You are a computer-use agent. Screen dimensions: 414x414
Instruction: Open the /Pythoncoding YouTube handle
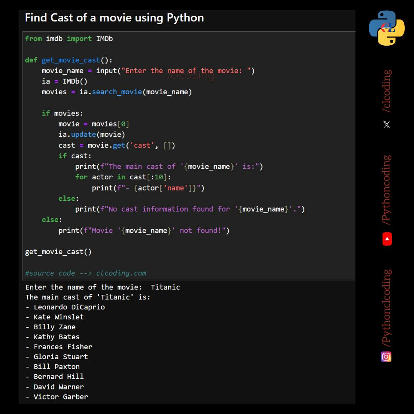tap(387, 190)
